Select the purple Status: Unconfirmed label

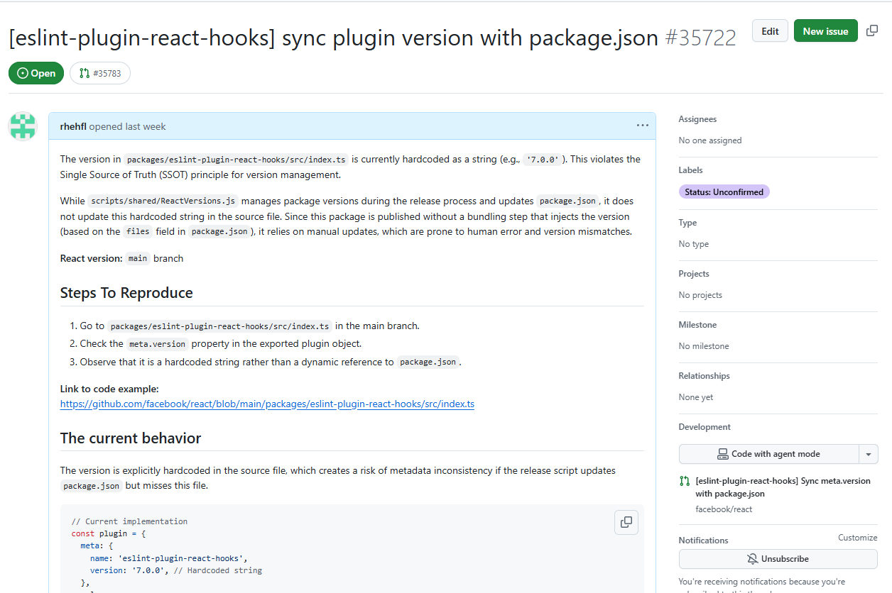point(724,192)
